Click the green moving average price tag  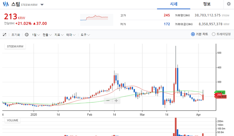(x=220, y=92)
